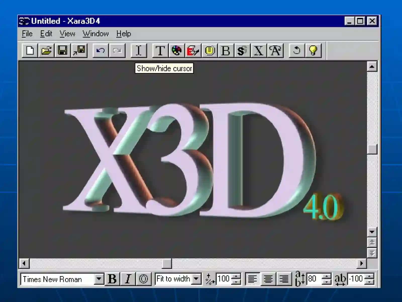Image resolution: width=402 pixels, height=302 pixels.
Task: Click the Xara3D icon in title bar
Action: point(24,21)
